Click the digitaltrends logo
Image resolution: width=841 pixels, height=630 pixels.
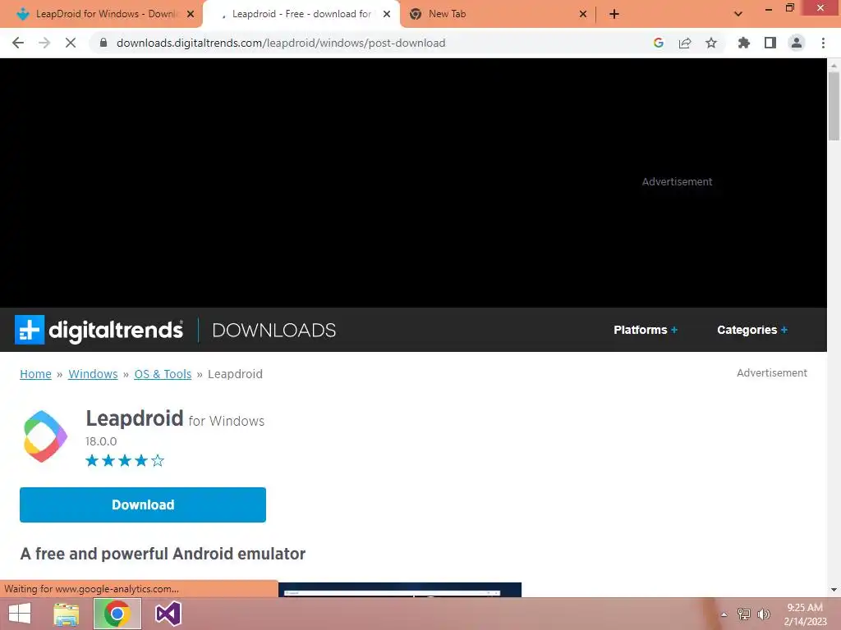(x=99, y=330)
